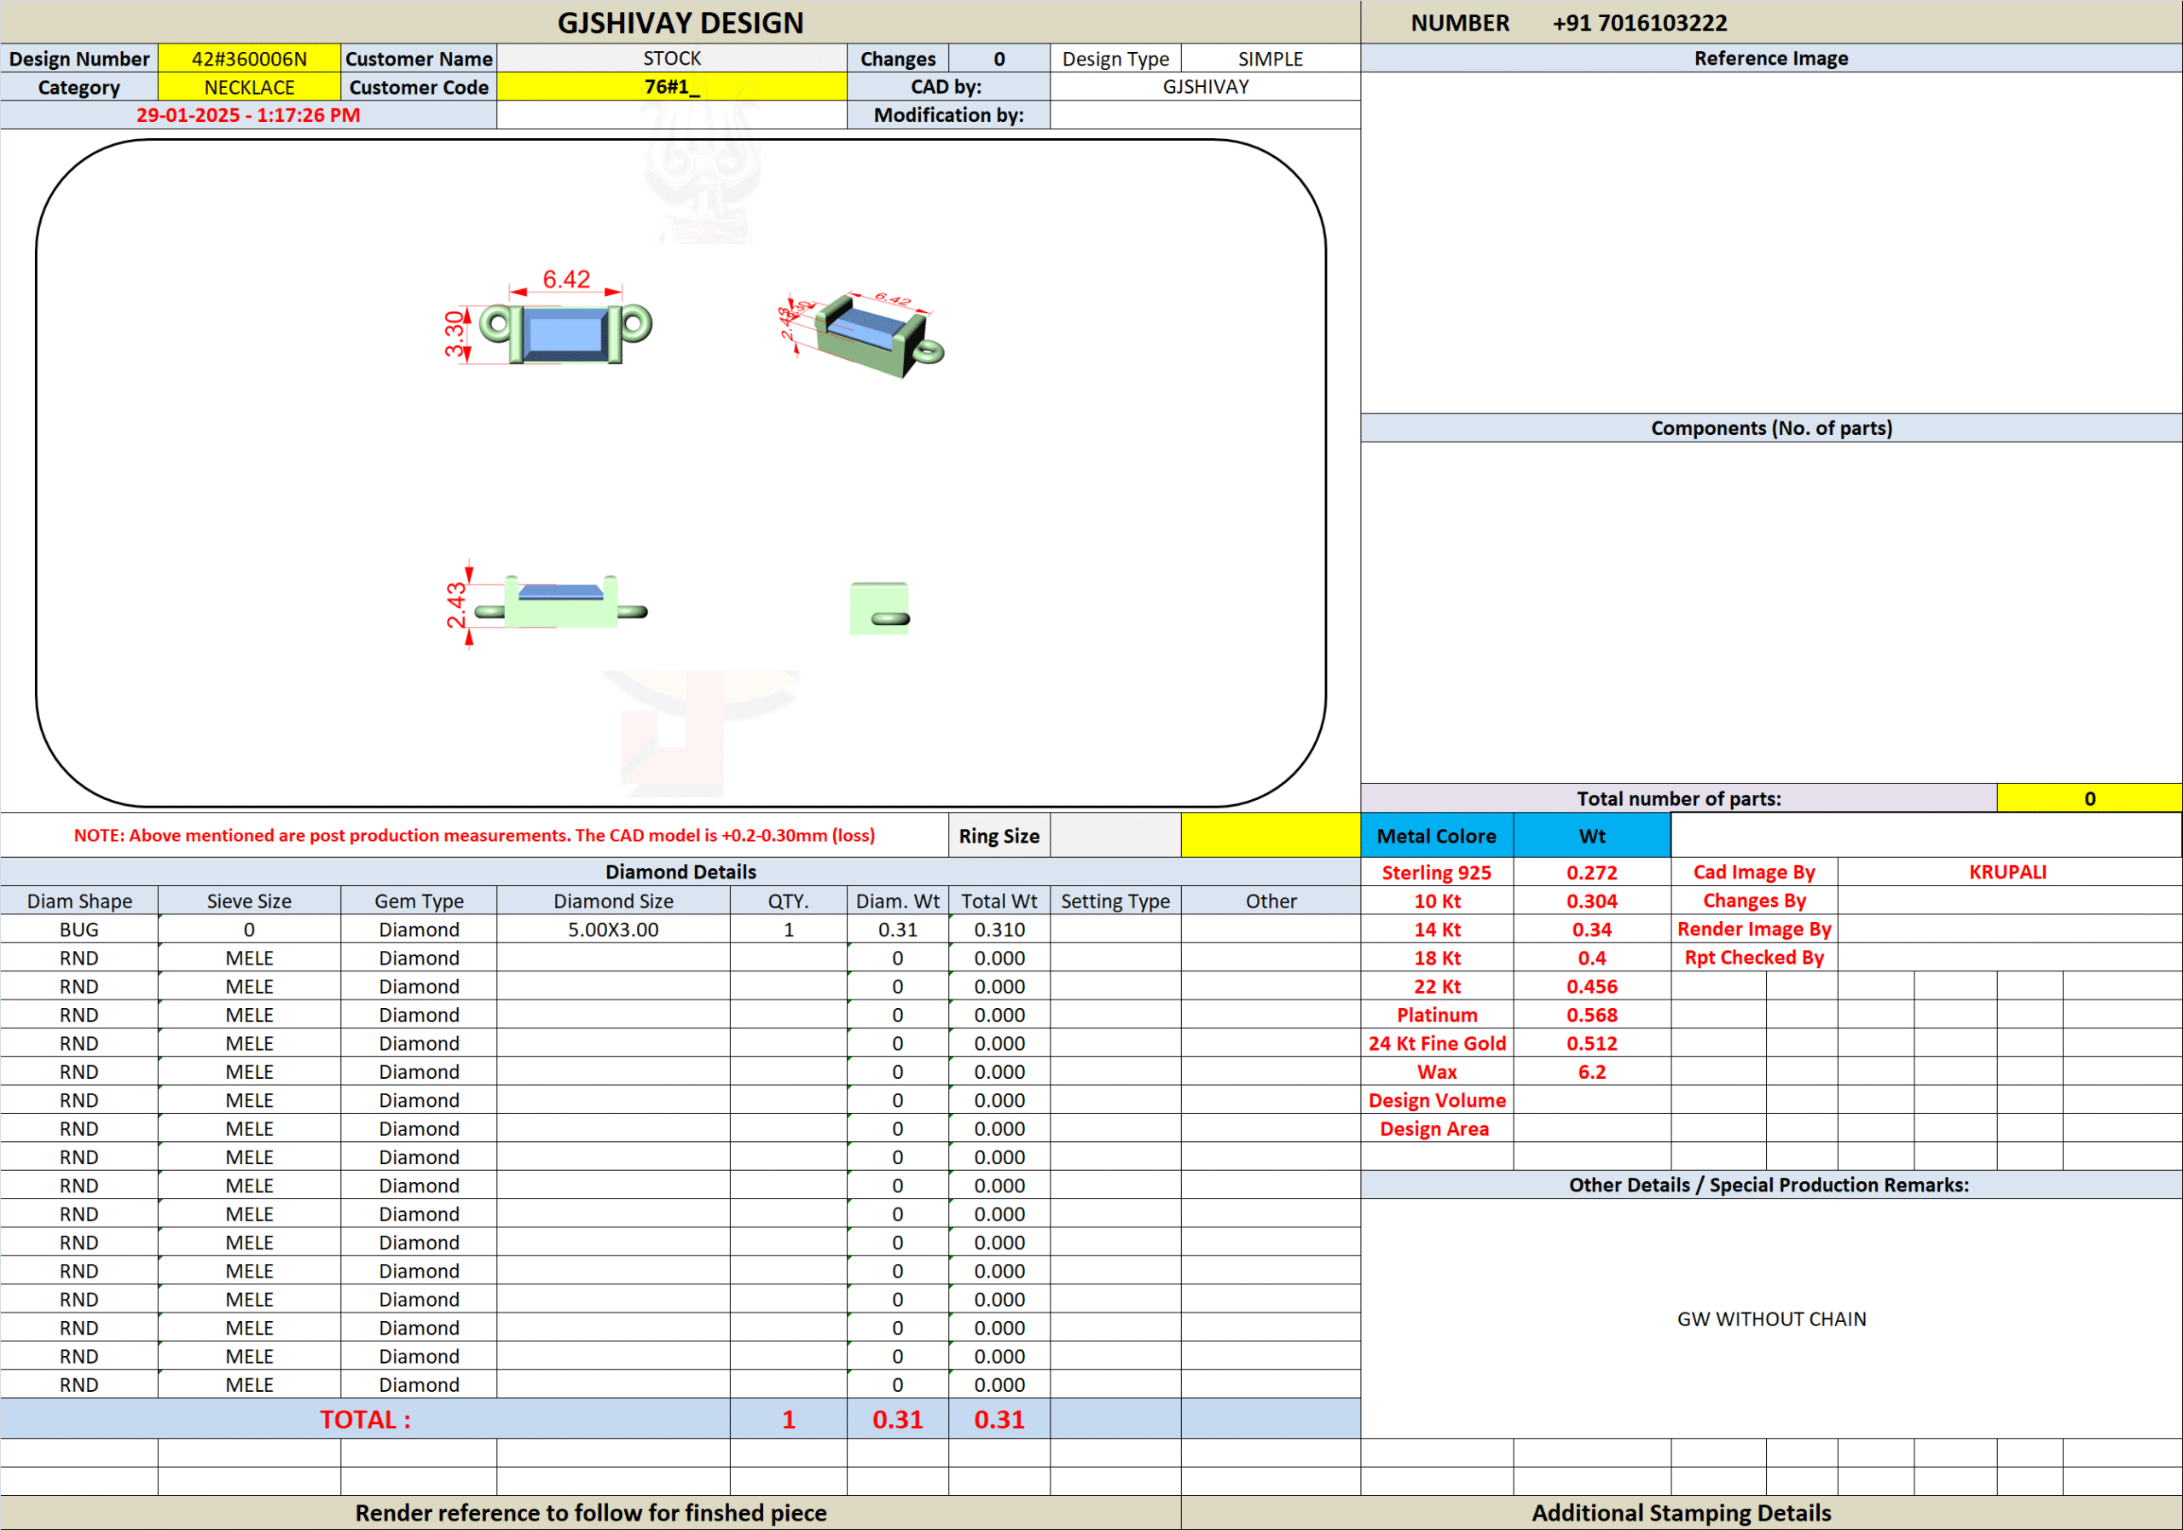Click the TOTAL row label
The width and height of the screenshot is (2183, 1530).
[365, 1419]
